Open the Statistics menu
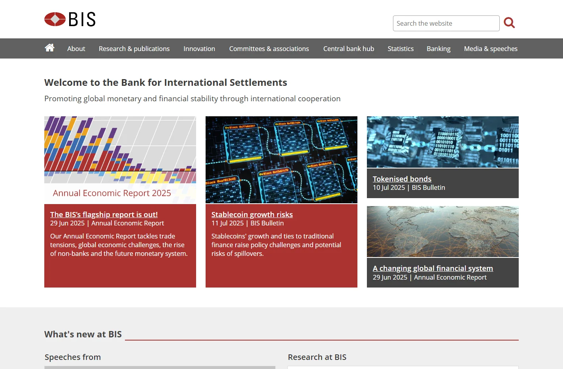The width and height of the screenshot is (563, 369). (401, 49)
